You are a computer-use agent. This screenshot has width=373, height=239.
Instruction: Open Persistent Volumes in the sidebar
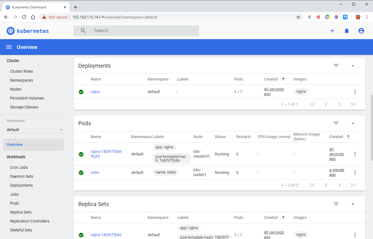click(x=27, y=98)
